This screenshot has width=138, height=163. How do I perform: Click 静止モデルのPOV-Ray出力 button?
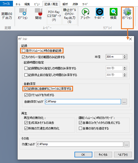(70, 16)
